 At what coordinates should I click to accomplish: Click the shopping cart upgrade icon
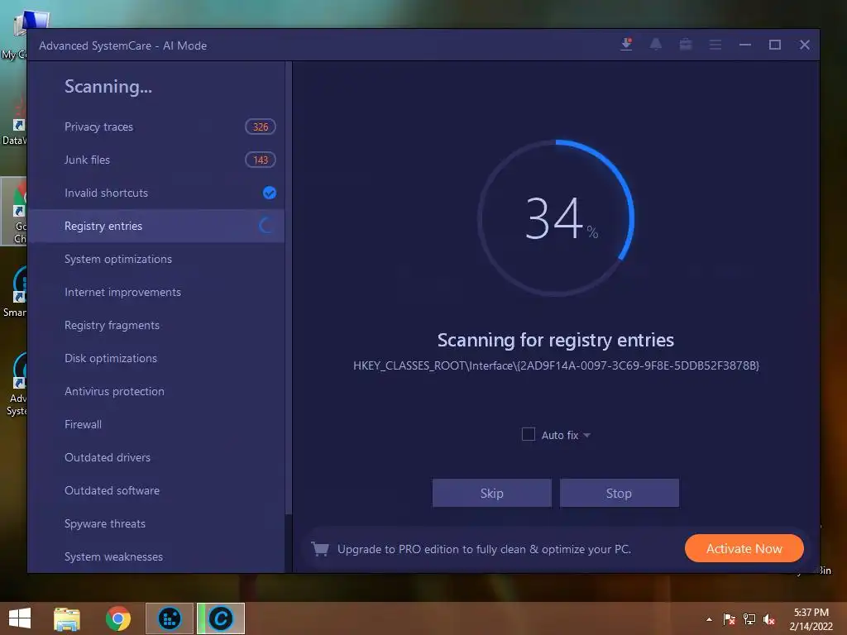[x=320, y=549]
